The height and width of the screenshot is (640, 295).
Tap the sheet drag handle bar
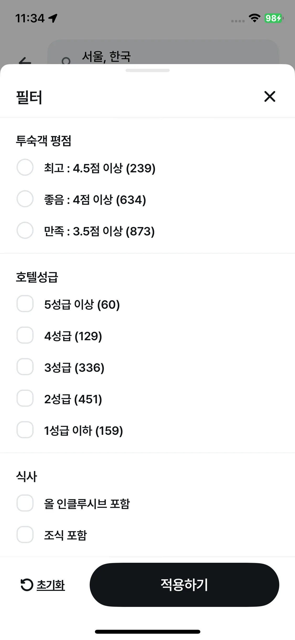pos(147,70)
